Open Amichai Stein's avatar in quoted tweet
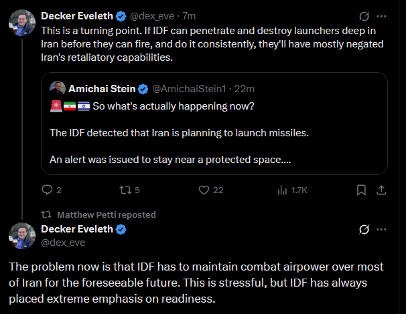406x314 pixels. [58, 89]
